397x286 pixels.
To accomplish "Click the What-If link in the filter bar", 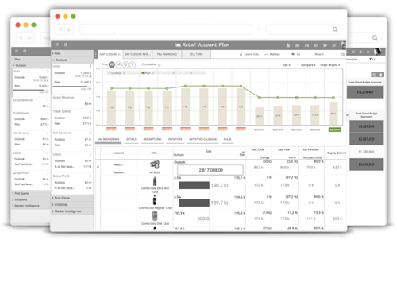I will tap(319, 54).
